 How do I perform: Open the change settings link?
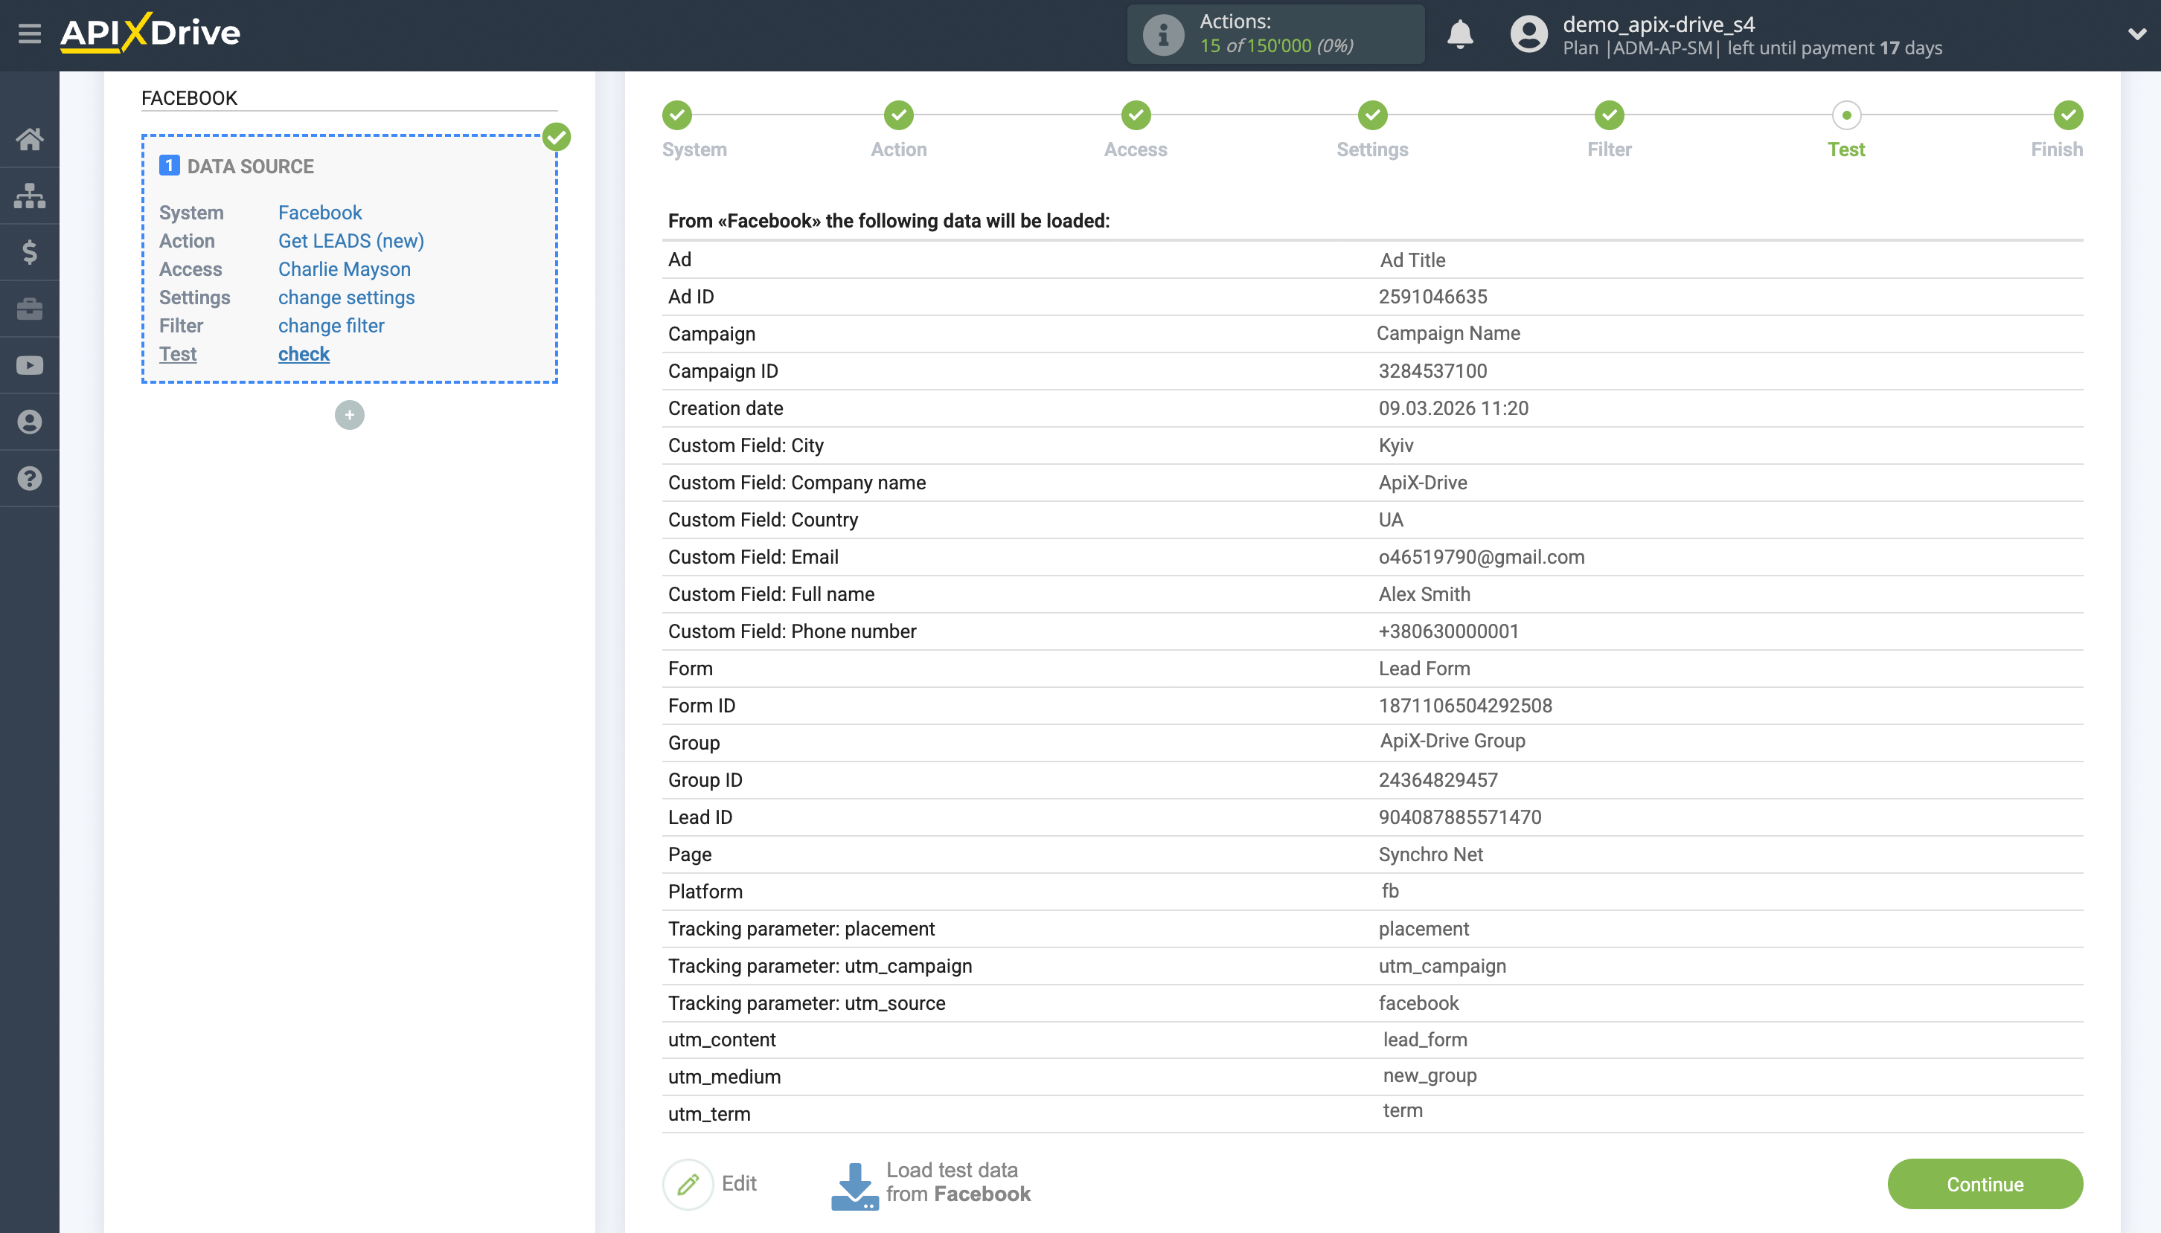345,297
